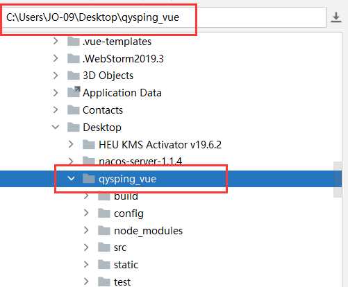Select HEU KMS Activator v19.6.2 row
This screenshot has height=287, width=348.
click(171, 144)
